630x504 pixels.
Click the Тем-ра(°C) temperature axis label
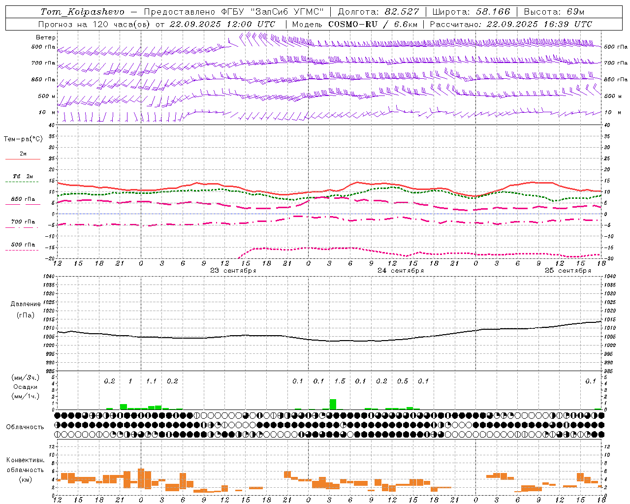(23, 139)
